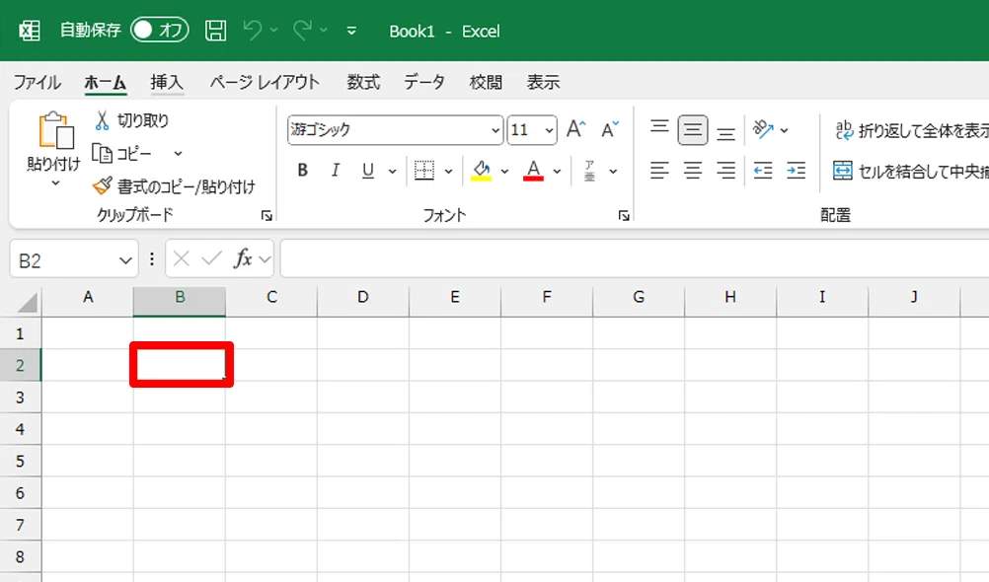This screenshot has height=582, width=989.
Task: Open Customize Quick Access Toolbar menu
Action: 351,31
